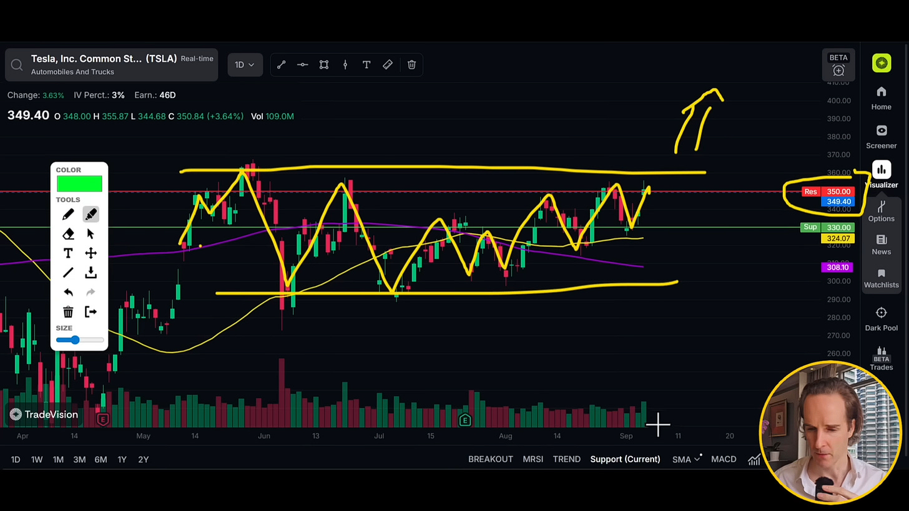Click the chart bars icon beside MACD
The width and height of the screenshot is (909, 511).
tap(754, 460)
